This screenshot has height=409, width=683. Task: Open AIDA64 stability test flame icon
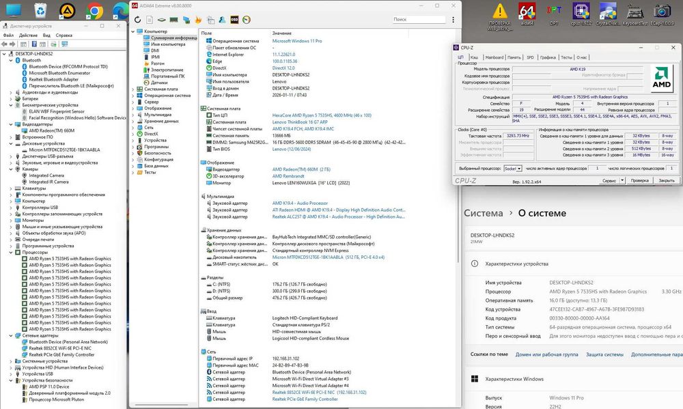point(198,20)
